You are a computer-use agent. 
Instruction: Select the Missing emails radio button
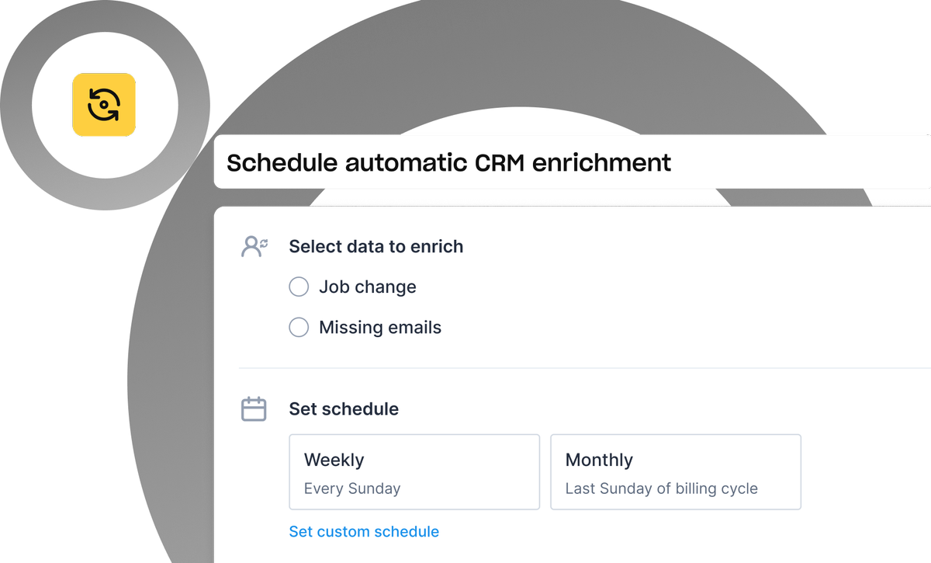click(299, 328)
